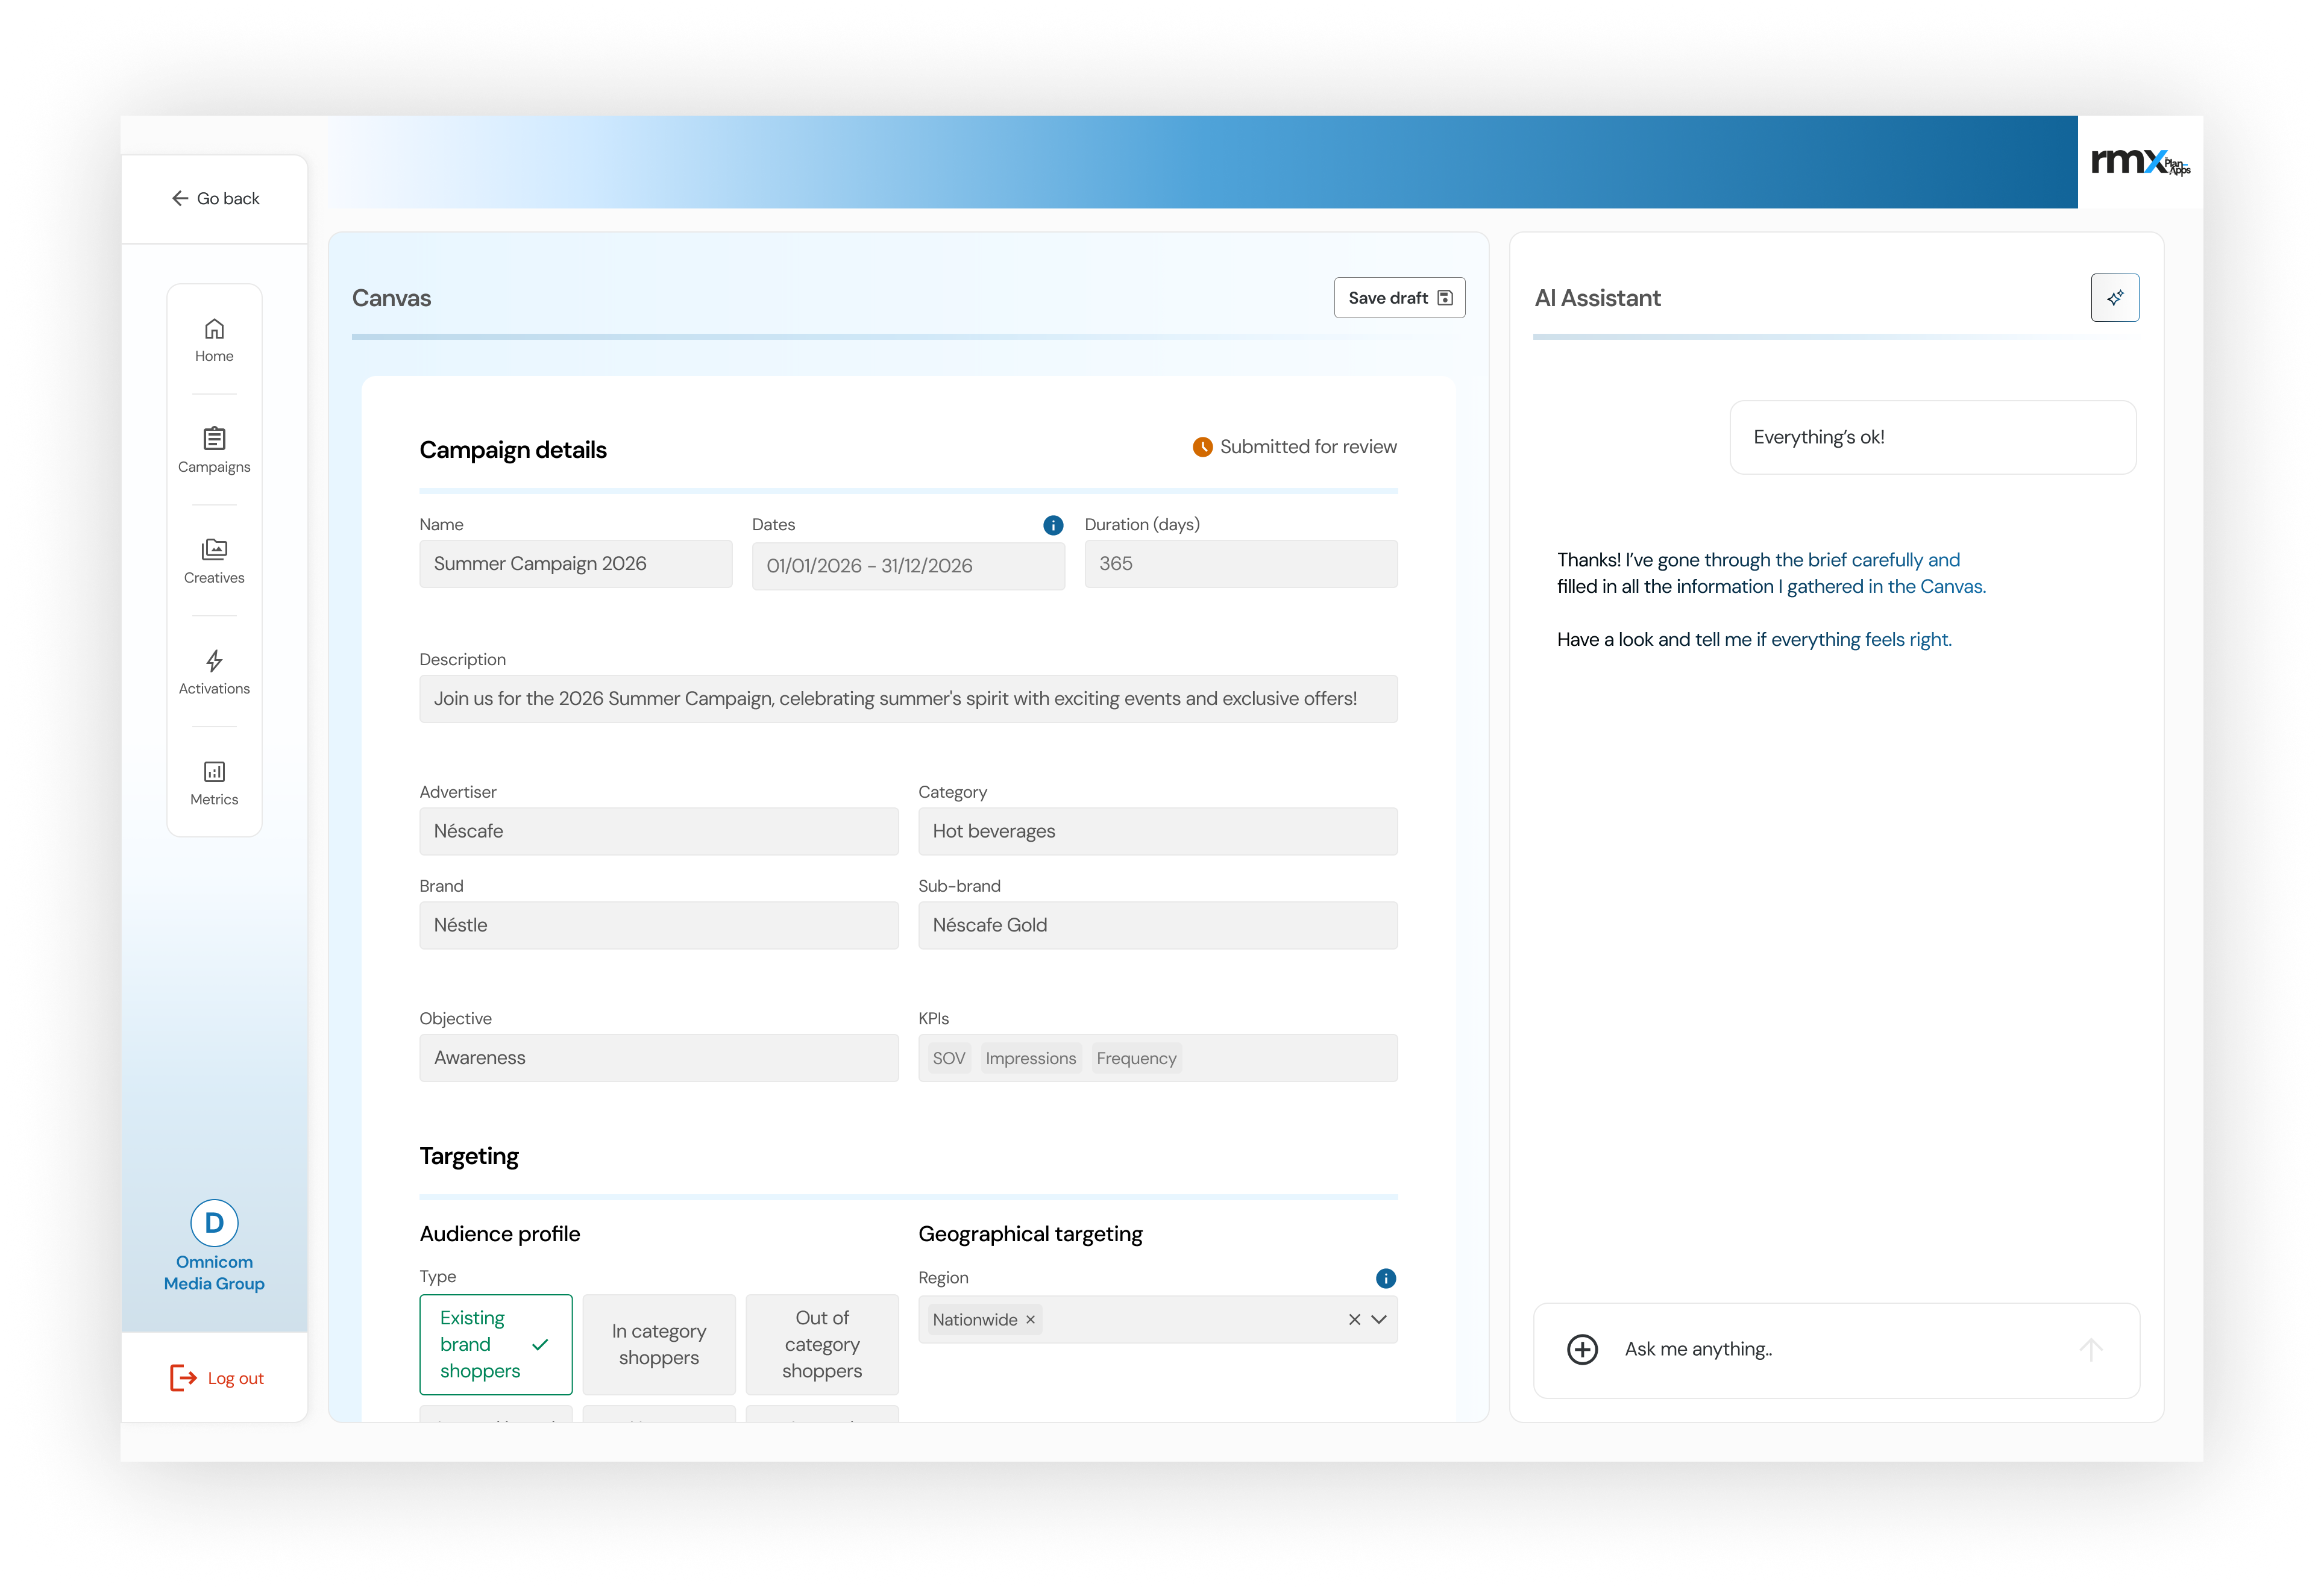Click the Category field Hot beverages
Screen dimensions: 2324x1587
[1157, 833]
